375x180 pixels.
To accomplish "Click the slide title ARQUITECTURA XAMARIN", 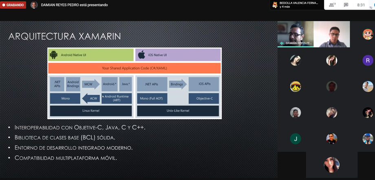I will pos(64,36).
